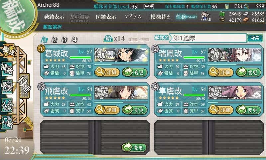Switch to fleet tab 4

pos(74,40)
